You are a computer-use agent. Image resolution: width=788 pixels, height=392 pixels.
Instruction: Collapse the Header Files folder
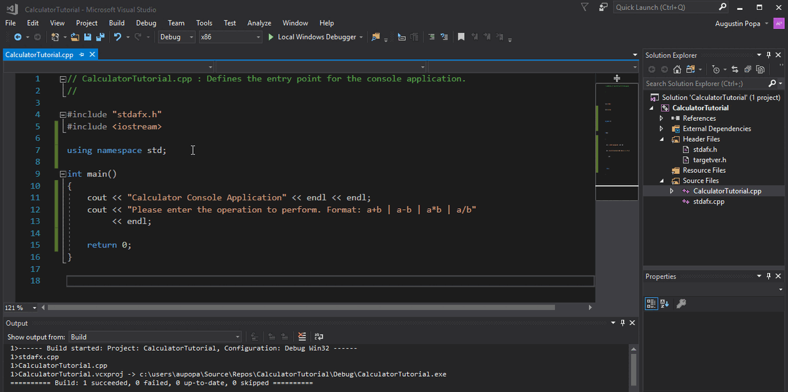[661, 139]
